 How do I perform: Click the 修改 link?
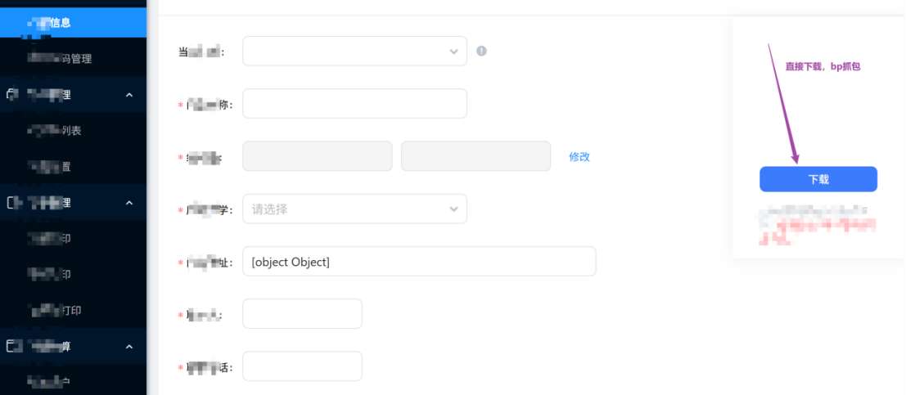pyautogui.click(x=579, y=156)
